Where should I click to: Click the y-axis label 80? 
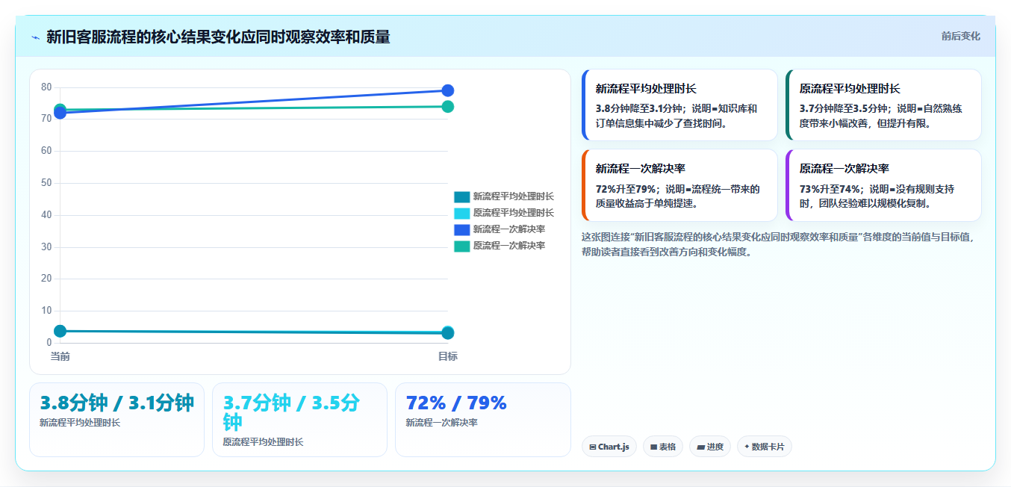pyautogui.click(x=46, y=87)
